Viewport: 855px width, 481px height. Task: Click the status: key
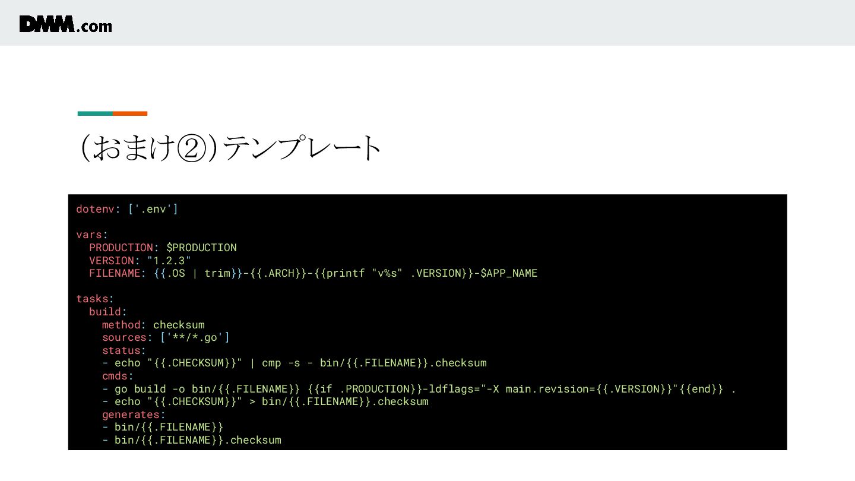click(124, 350)
